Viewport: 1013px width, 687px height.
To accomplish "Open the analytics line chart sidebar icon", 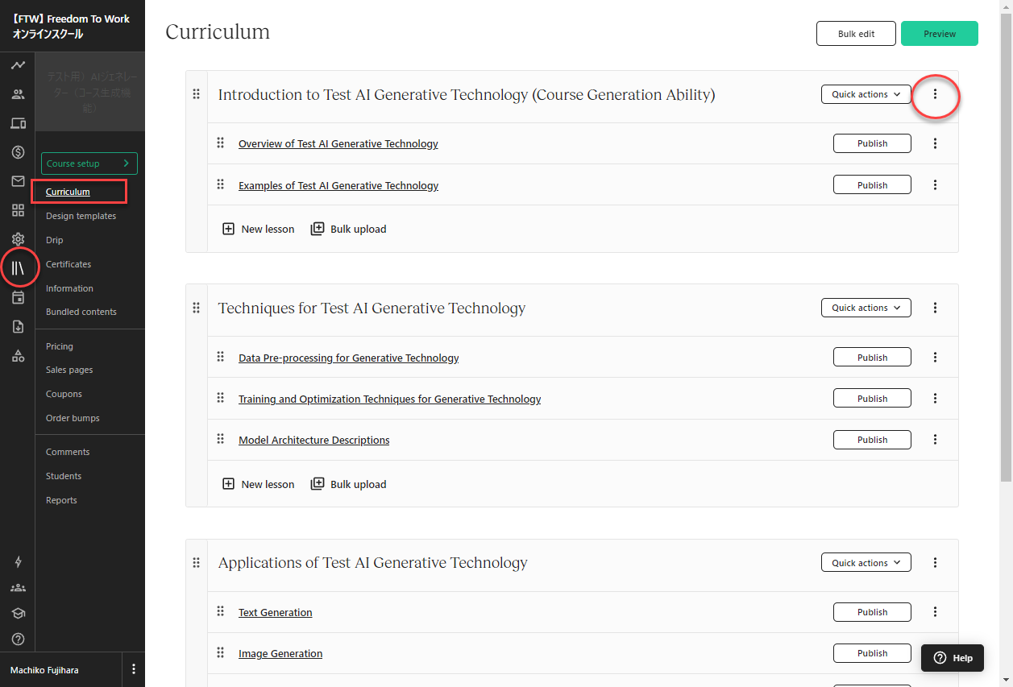I will 18,65.
